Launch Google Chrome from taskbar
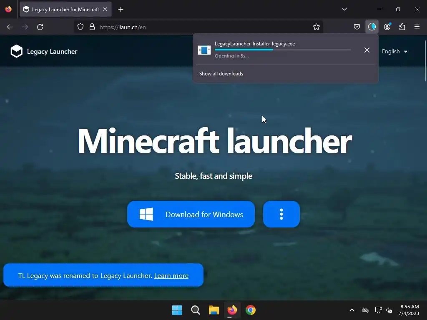Screen dimensions: 427x320 tap(251, 310)
